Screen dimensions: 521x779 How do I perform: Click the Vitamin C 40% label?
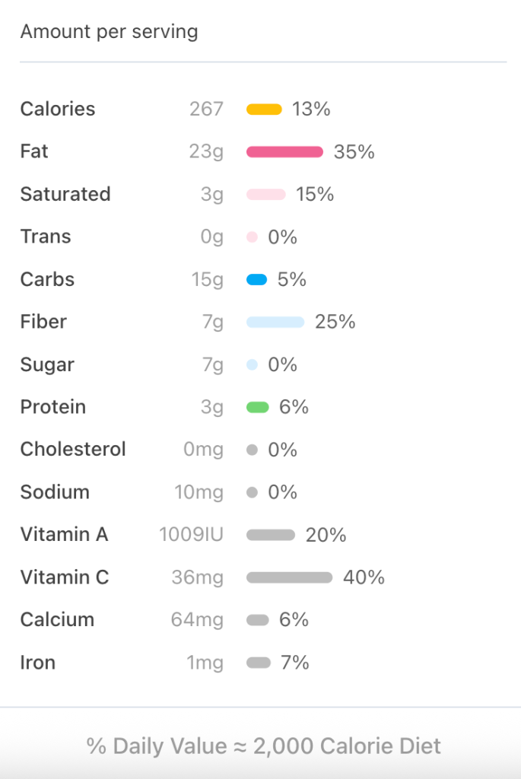364,578
